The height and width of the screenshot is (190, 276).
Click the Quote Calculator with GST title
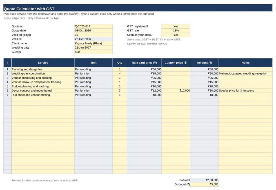tap(29, 9)
